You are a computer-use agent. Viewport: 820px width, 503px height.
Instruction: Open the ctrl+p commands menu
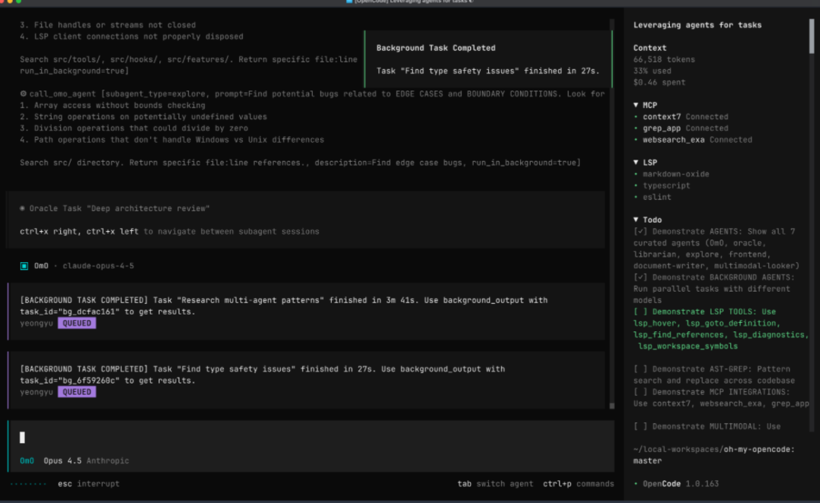(578, 483)
